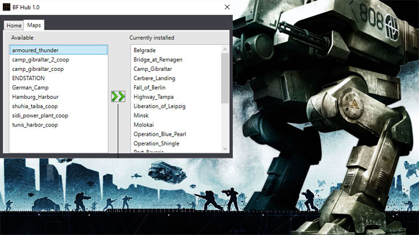The image size is (419, 235).
Task: Select German_Camp from available maps
Action: pyautogui.click(x=59, y=88)
